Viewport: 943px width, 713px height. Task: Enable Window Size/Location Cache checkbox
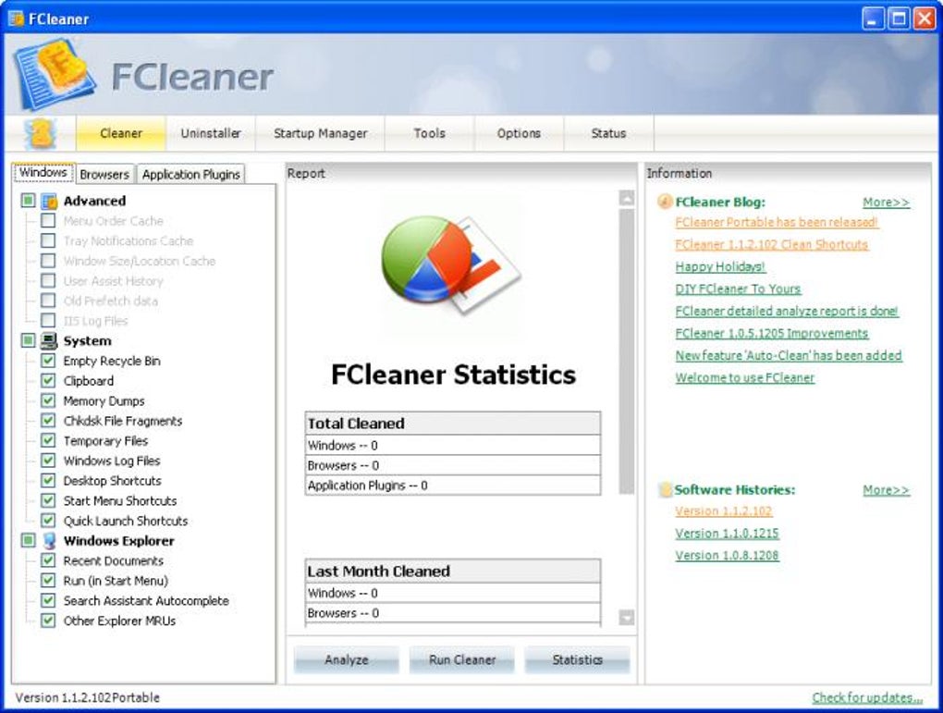tap(48, 261)
